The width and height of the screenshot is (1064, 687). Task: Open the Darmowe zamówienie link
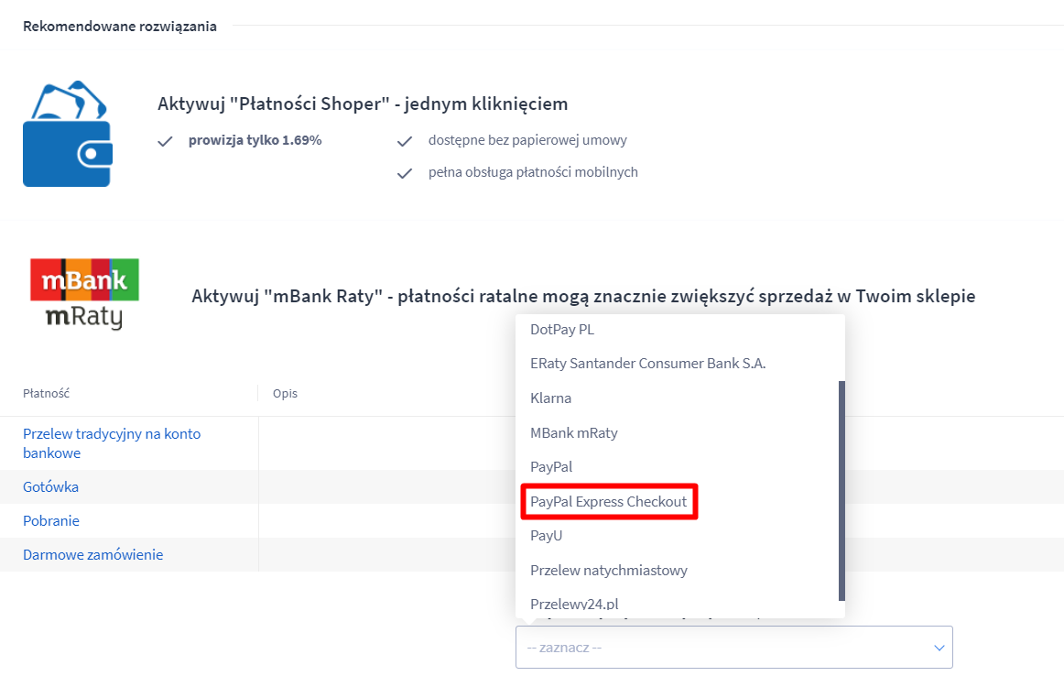tap(93, 554)
